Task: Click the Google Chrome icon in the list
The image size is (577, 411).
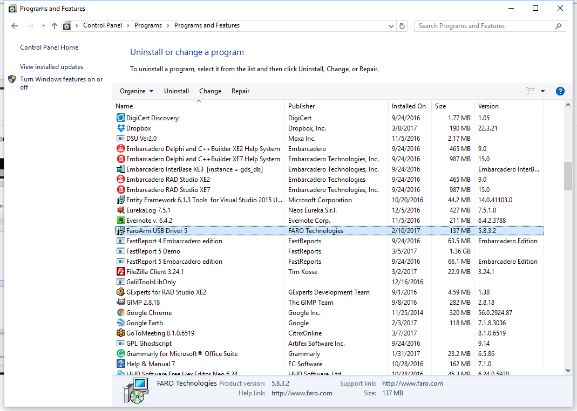Action: (121, 313)
